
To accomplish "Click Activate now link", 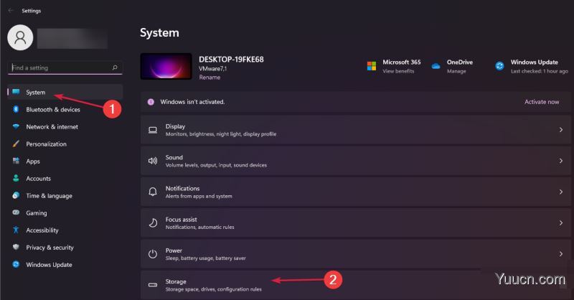I will pos(542,102).
